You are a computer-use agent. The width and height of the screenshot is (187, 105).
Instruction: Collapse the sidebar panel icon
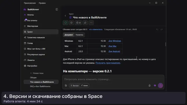(x=57, y=9)
